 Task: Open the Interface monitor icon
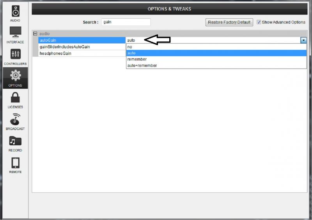(15, 32)
